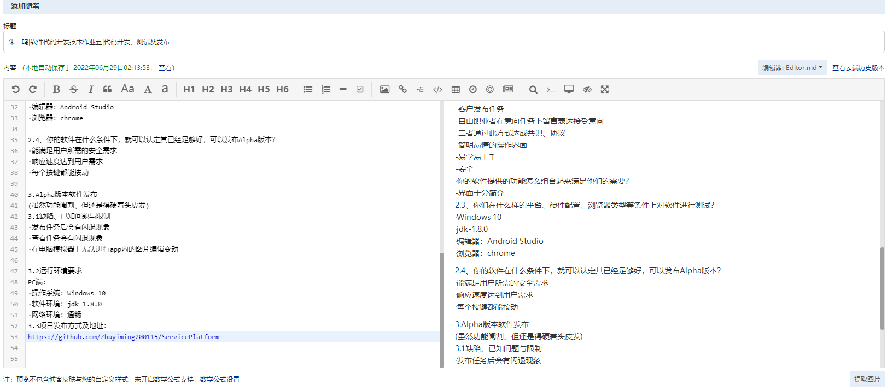Click 查看 link next to autosave time
Image resolution: width=887 pixels, height=390 pixels.
165,68
